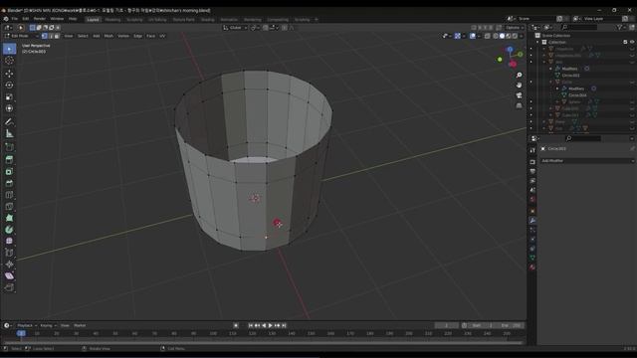This screenshot has height=358, width=637.
Task: Select the Poly Build tool
Action: [x=9, y=218]
